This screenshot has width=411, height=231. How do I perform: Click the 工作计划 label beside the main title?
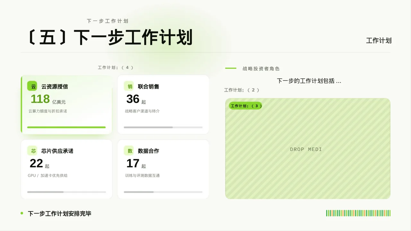[379, 40]
